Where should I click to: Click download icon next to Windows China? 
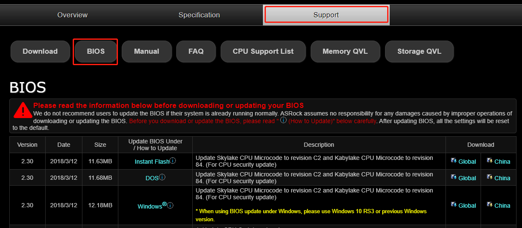point(490,205)
